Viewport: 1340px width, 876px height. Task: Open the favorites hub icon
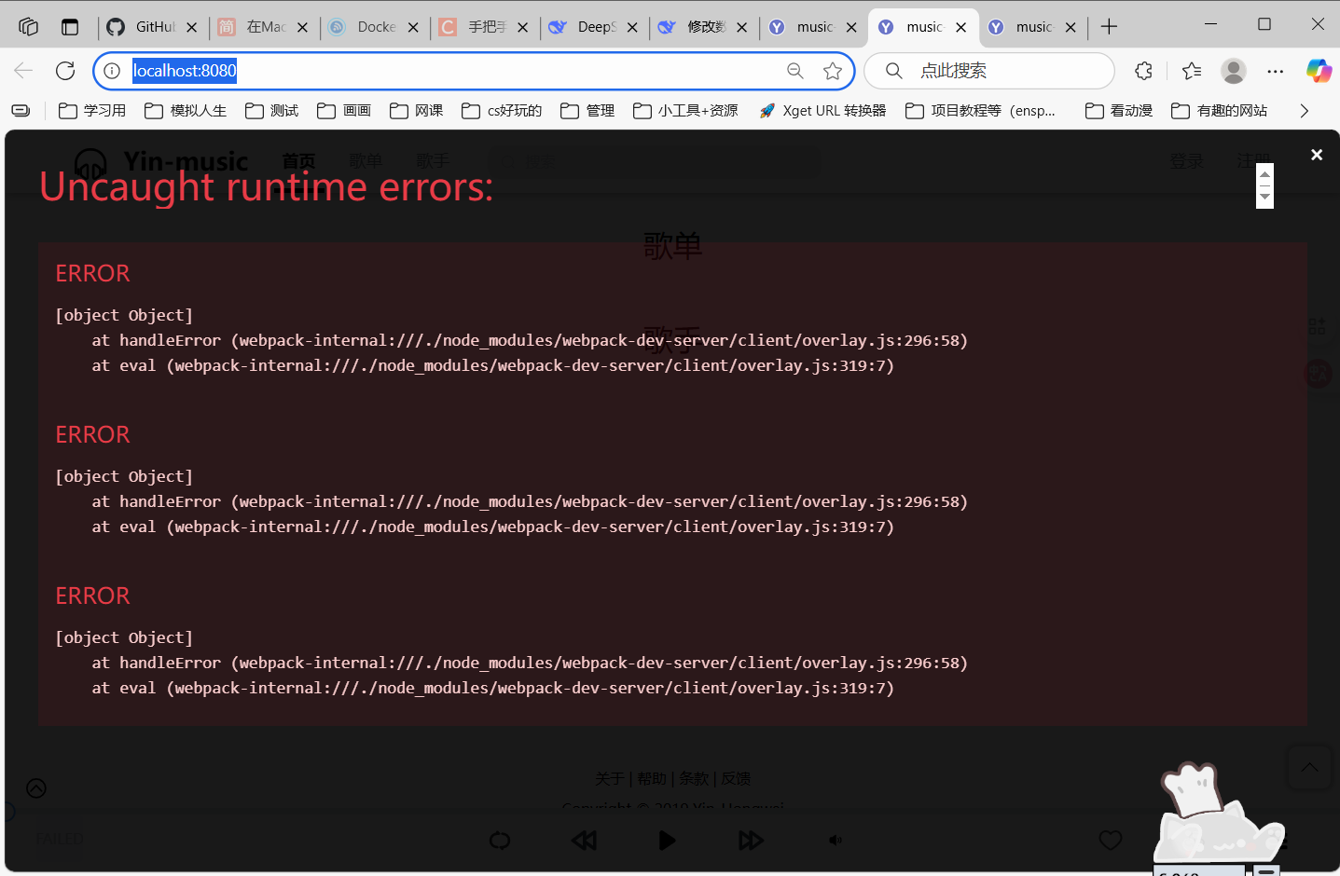pos(1192,71)
